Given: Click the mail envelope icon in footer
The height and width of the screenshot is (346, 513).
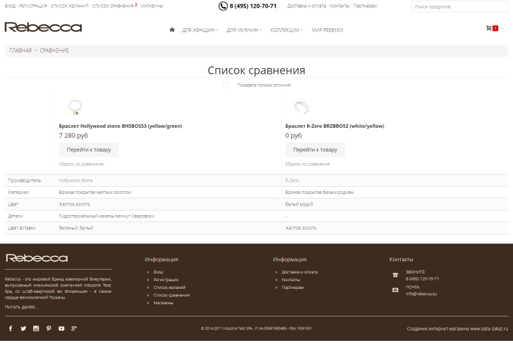Looking at the screenshot, I should (395, 290).
